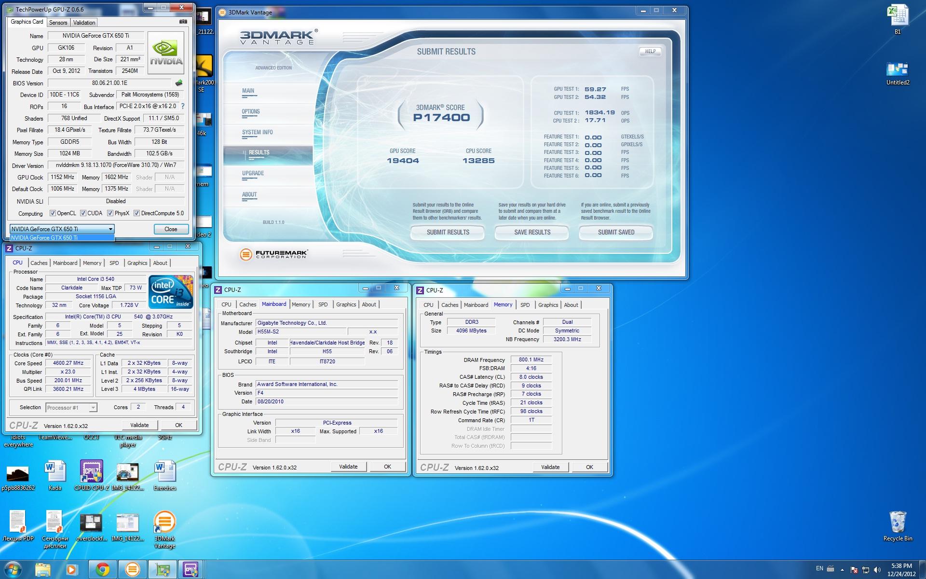This screenshot has width=926, height=579.
Task: Click the SUBMIT SAVED button
Action: pyautogui.click(x=616, y=232)
